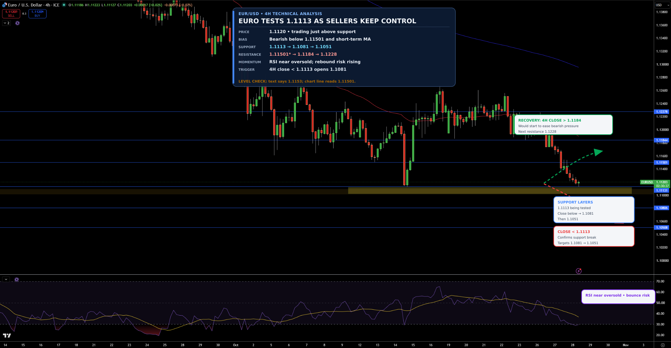The image size is (671, 348).
Task: Click the Nov label on time axis
Action: click(x=625, y=345)
